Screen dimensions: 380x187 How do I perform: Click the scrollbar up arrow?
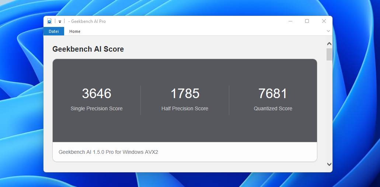point(329,44)
